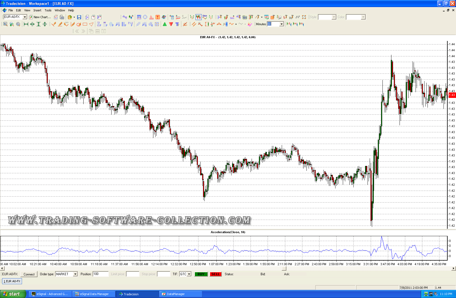Click the Position input field
This screenshot has width=456, height=298.
[100, 274]
